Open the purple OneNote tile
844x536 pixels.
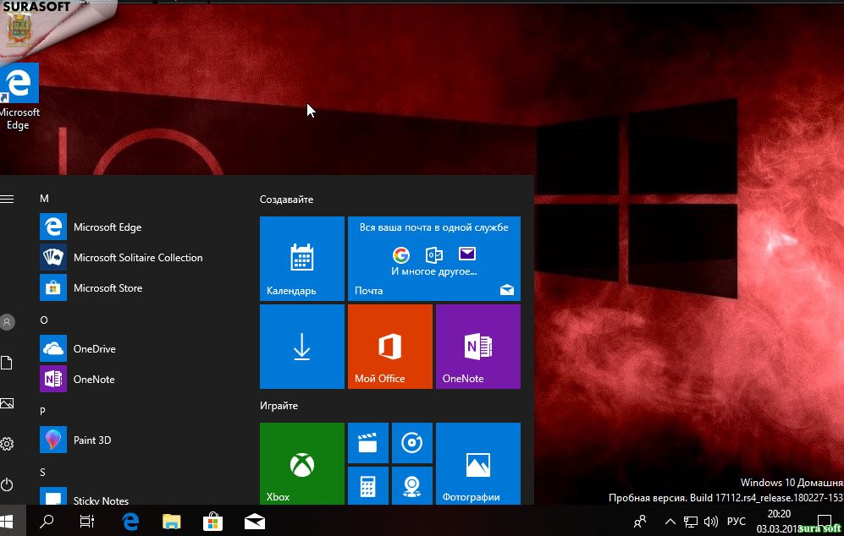[477, 347]
